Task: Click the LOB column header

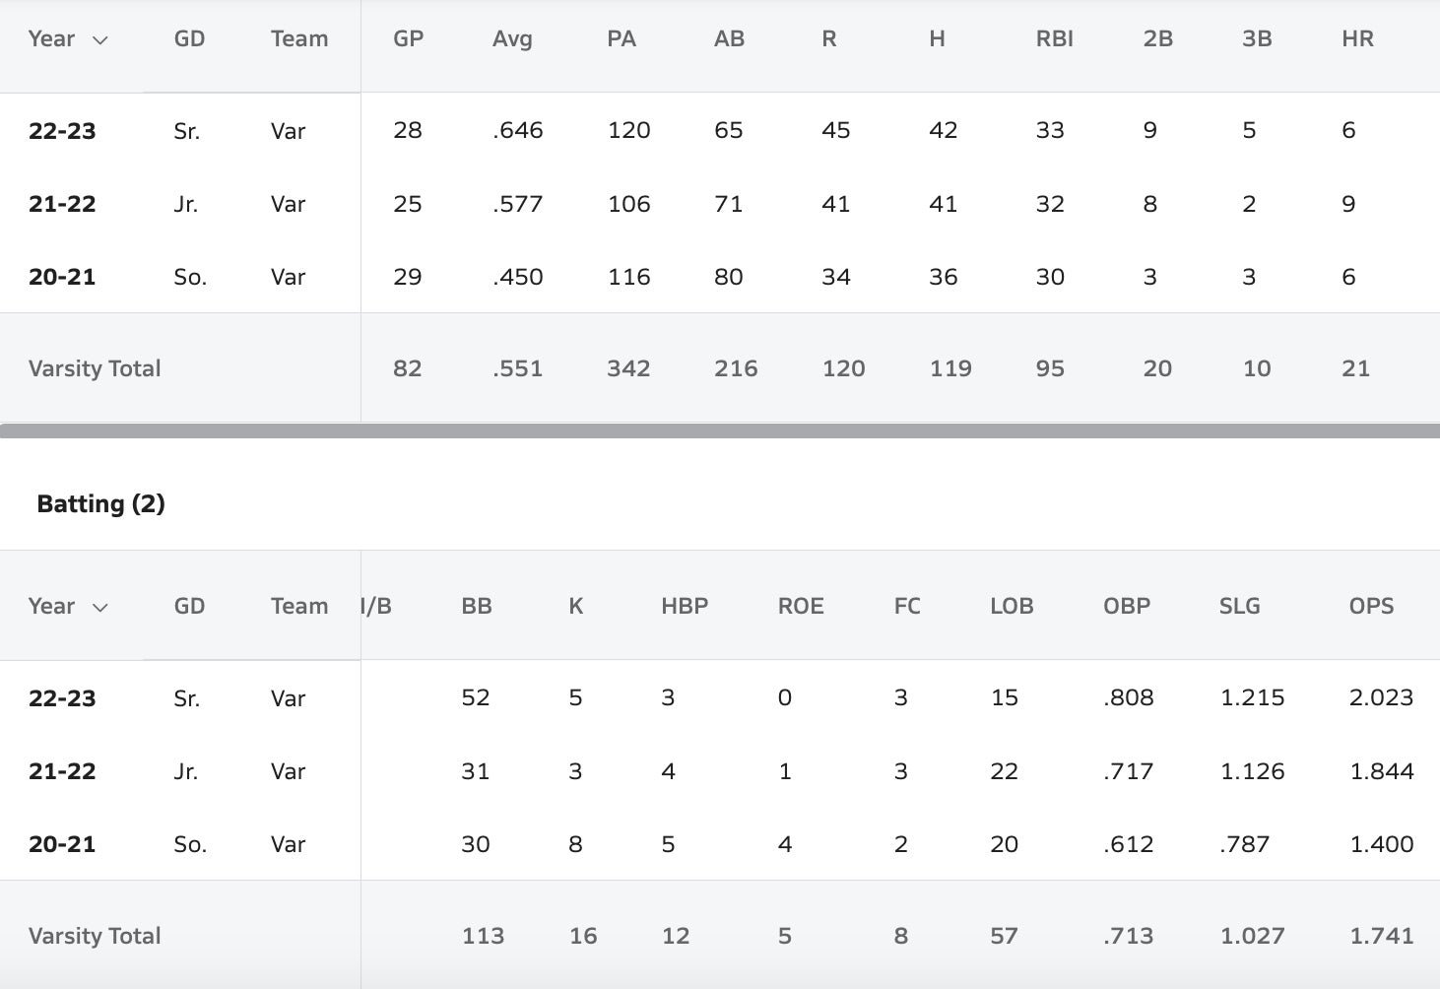Action: click(x=1012, y=607)
